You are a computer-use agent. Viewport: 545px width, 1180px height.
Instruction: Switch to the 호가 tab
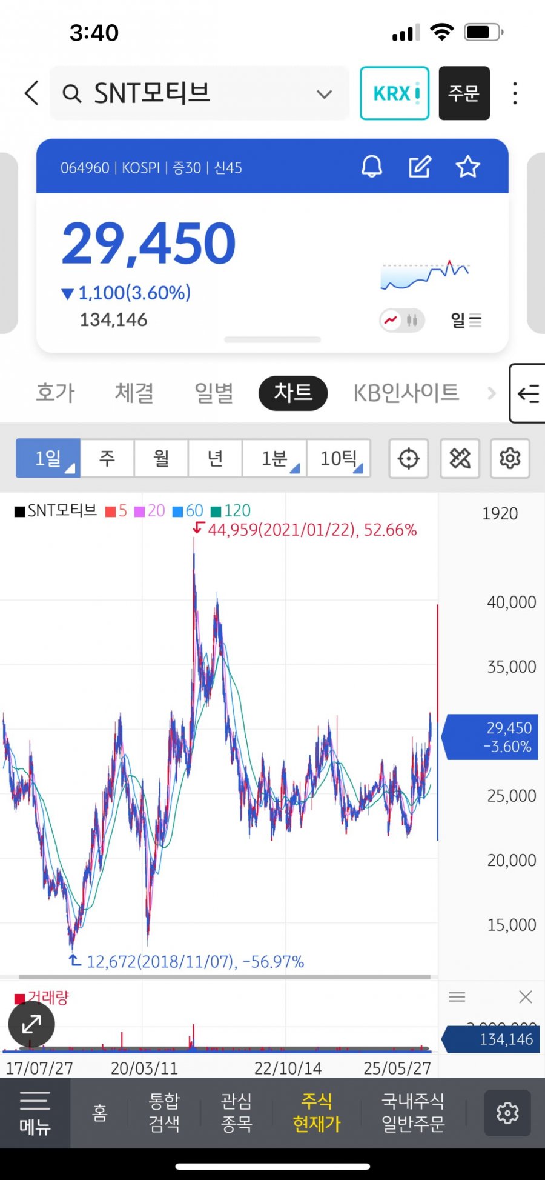(x=56, y=393)
